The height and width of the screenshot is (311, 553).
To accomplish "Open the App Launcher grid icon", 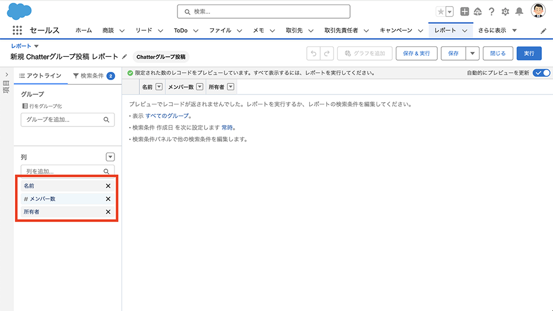I will tap(17, 30).
